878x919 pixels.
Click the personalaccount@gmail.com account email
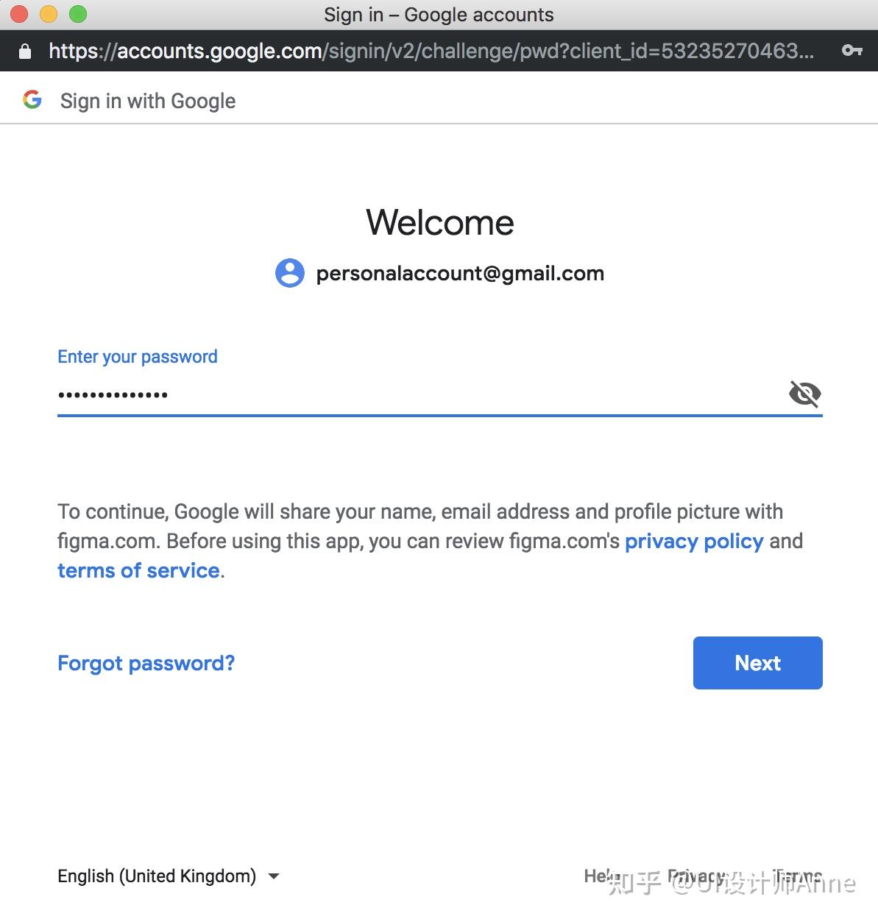coord(460,274)
